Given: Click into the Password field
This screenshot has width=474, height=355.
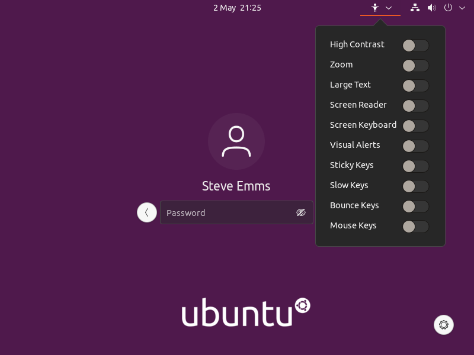Looking at the screenshot, I should (236, 212).
